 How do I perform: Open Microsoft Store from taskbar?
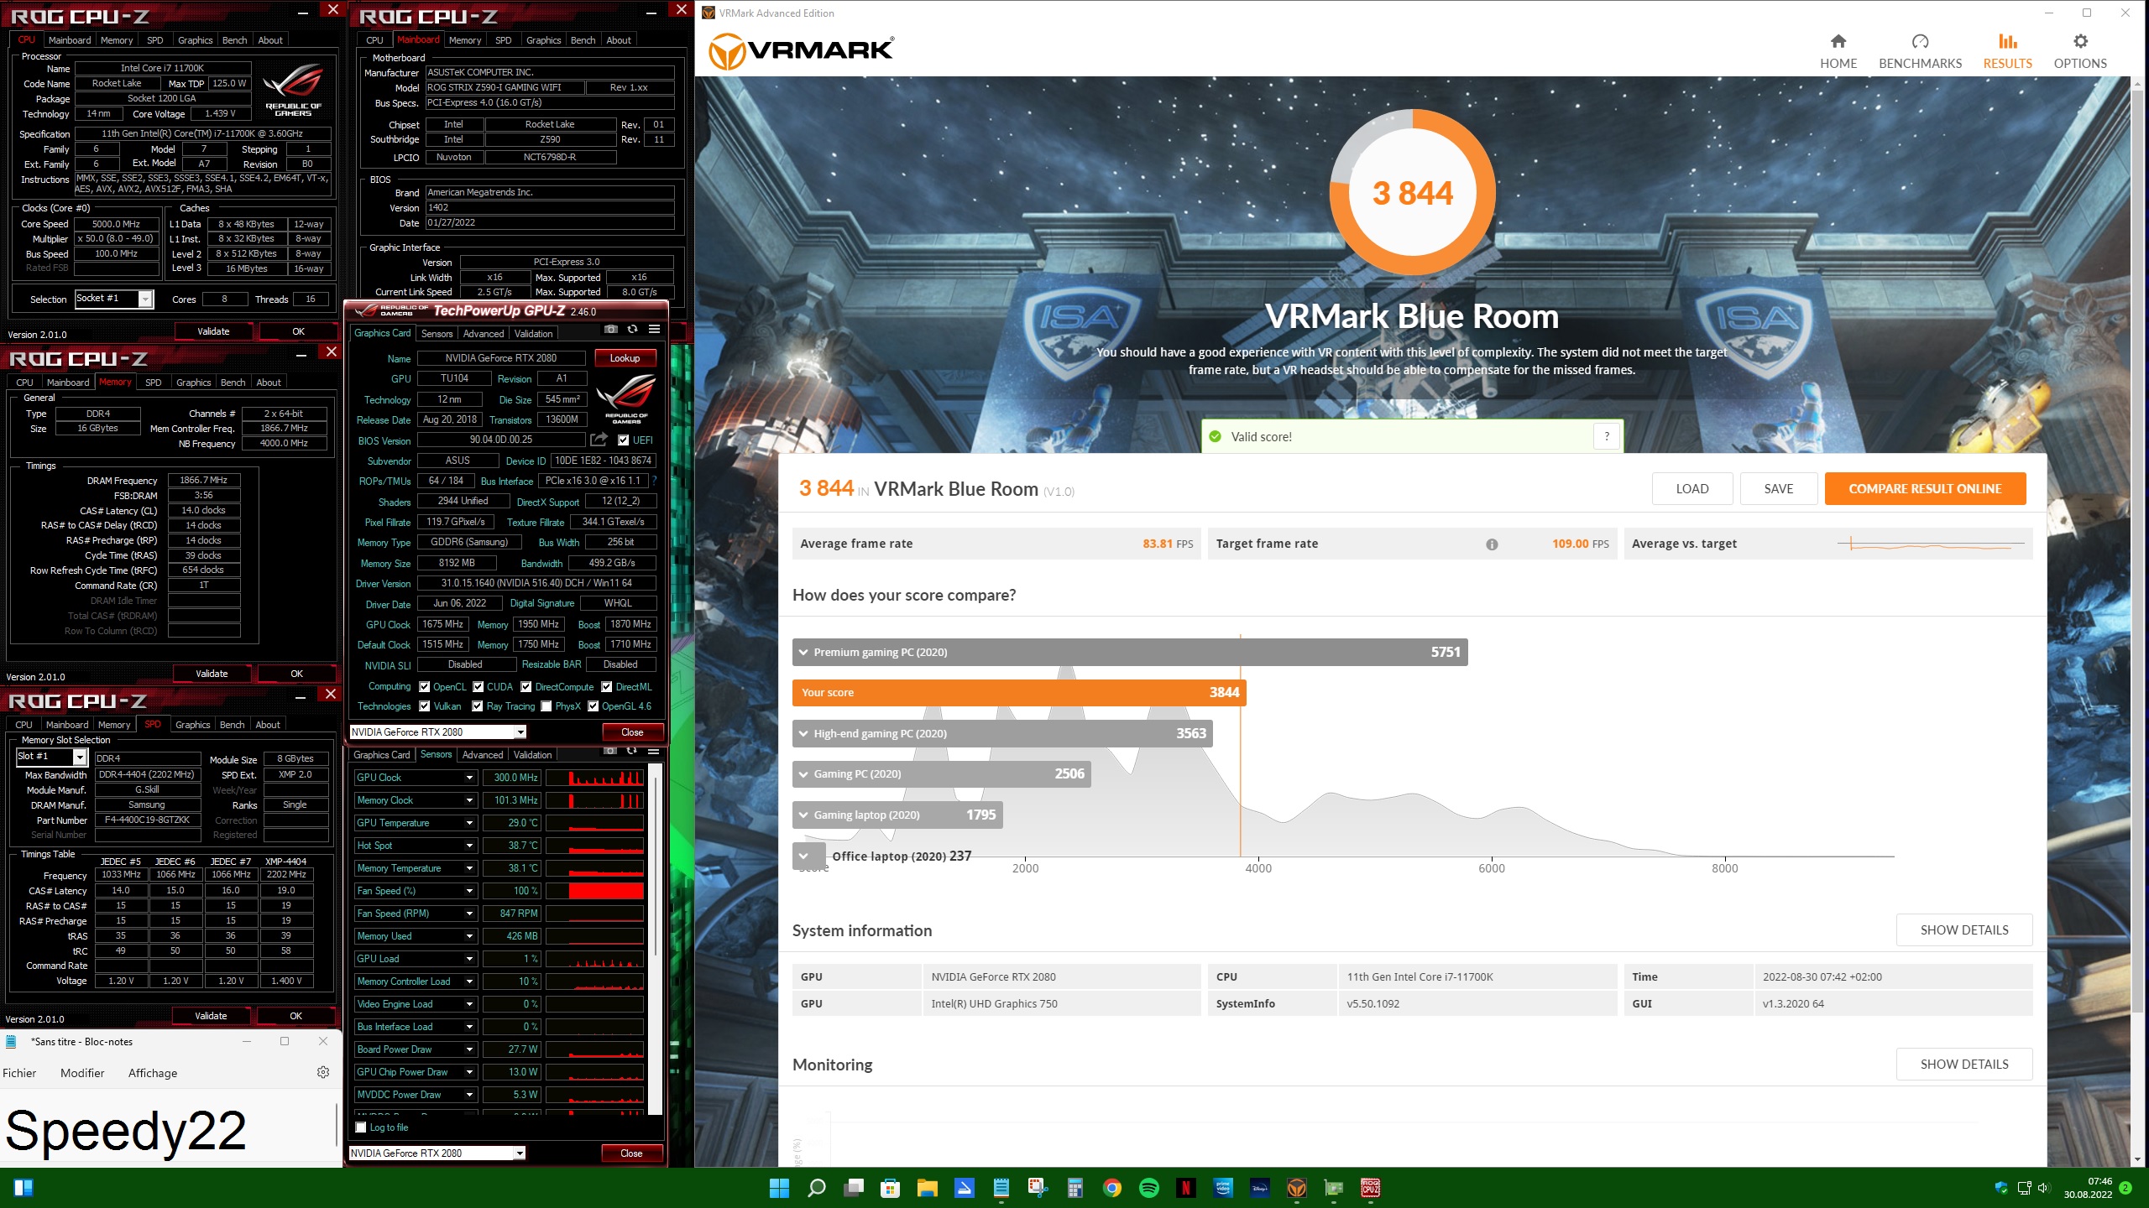[890, 1188]
